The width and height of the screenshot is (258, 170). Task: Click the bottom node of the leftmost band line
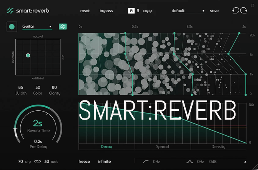(133, 95)
